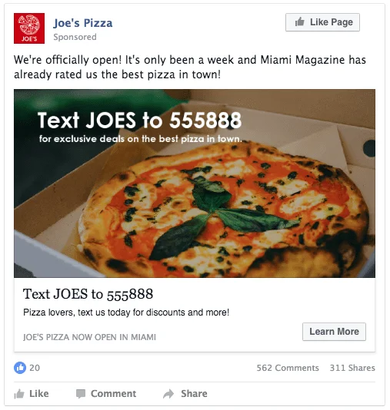This screenshot has height=410, width=390.
Task: Click the Share action text
Action: pyautogui.click(x=194, y=394)
